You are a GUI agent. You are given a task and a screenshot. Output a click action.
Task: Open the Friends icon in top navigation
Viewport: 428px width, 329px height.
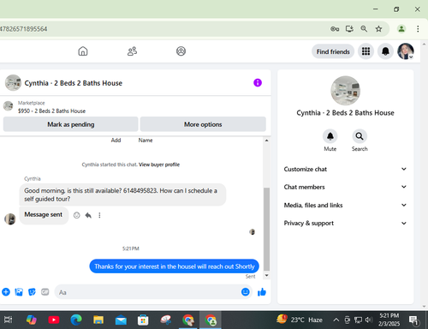tap(132, 51)
